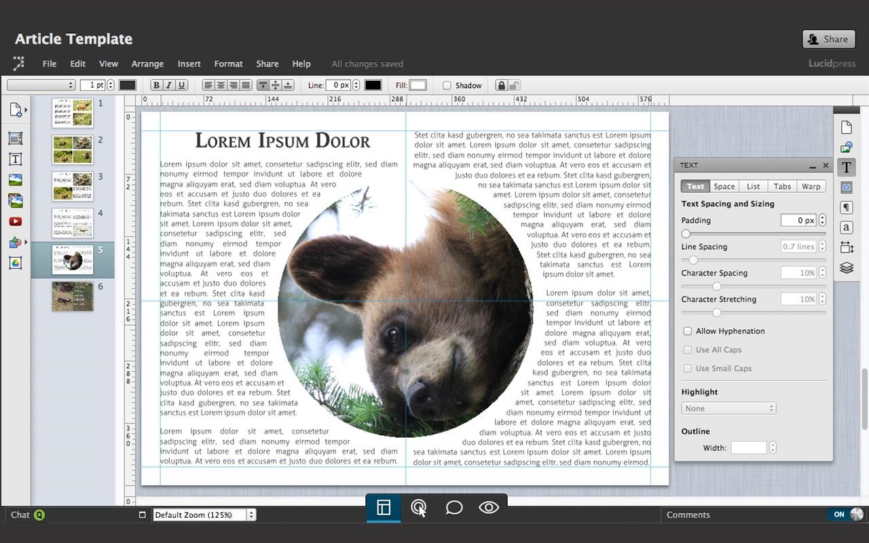Open the Highlight dropdown set to None
The height and width of the screenshot is (543, 869).
728,409
